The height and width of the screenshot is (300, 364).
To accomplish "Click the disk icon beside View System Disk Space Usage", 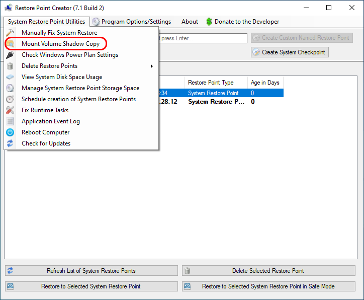I will pyautogui.click(x=10, y=77).
